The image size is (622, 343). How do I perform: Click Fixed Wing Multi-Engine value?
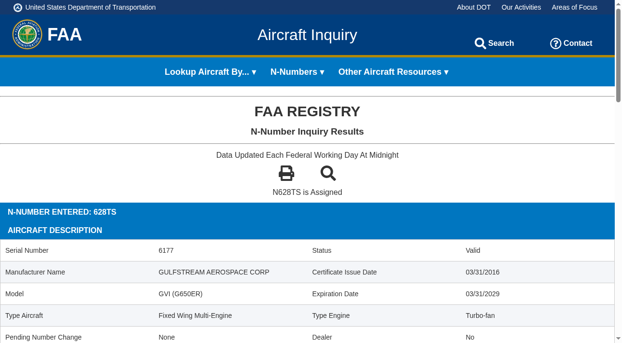coord(195,316)
